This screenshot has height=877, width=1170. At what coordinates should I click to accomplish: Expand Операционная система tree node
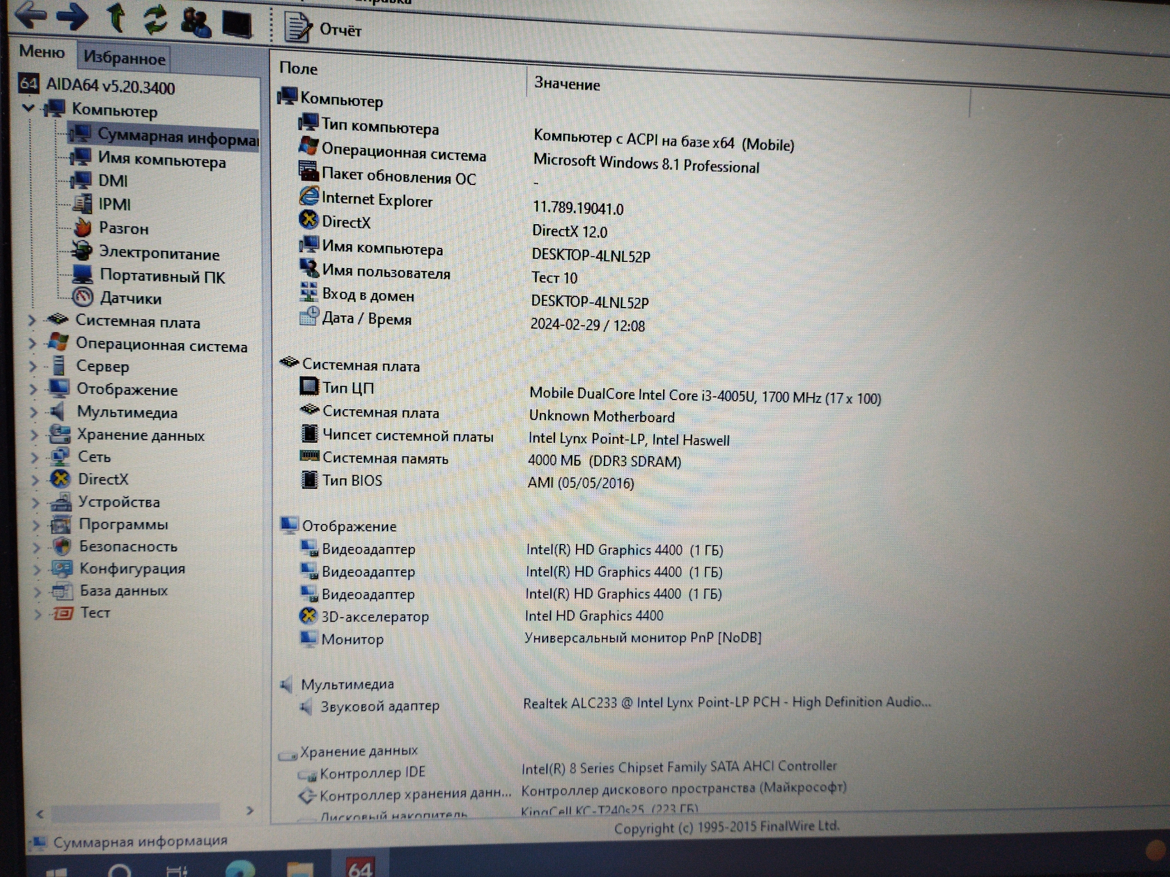(32, 343)
